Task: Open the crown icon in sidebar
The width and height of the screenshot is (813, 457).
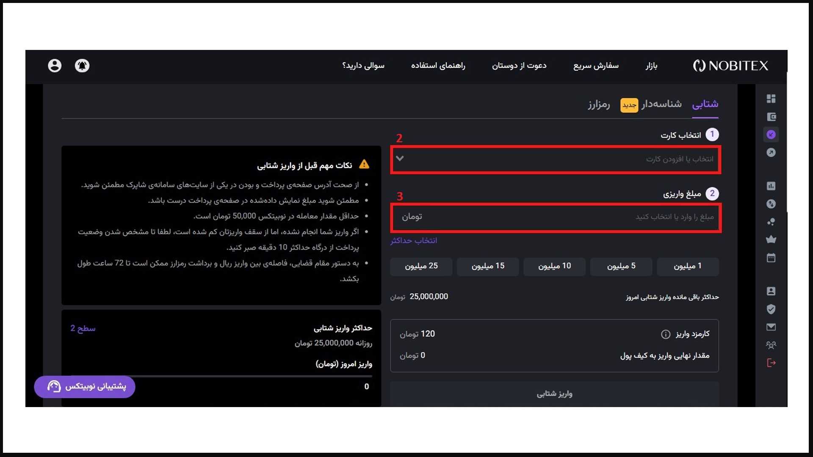Action: [x=771, y=240]
